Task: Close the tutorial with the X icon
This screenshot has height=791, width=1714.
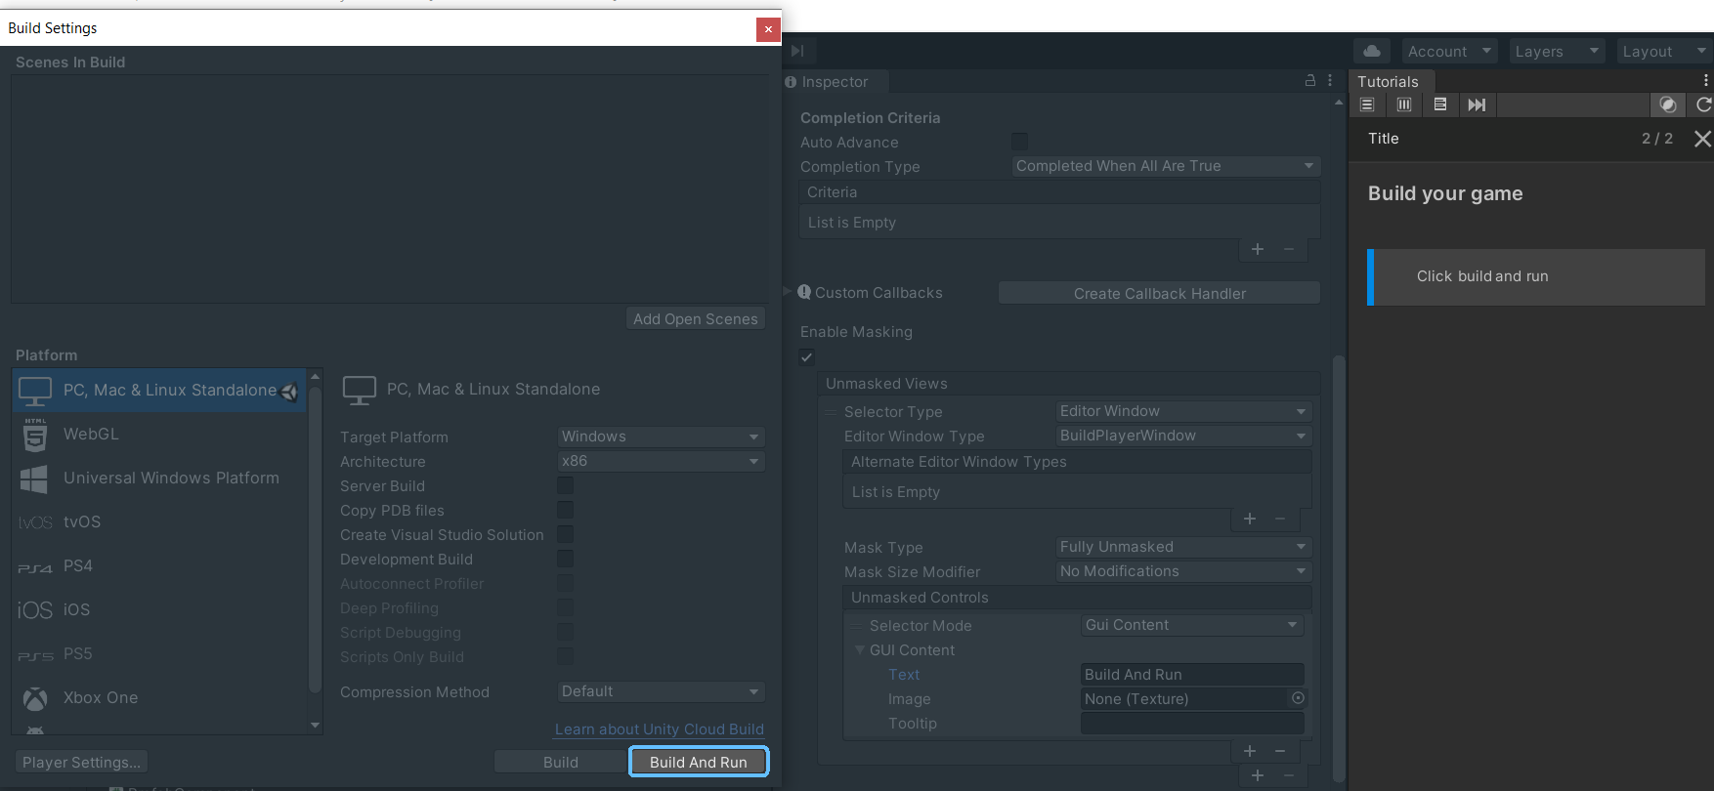Action: 1702,139
